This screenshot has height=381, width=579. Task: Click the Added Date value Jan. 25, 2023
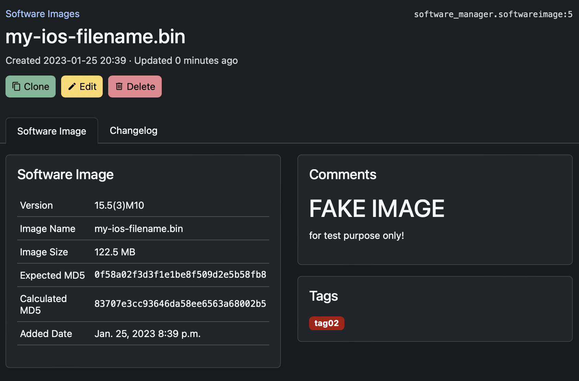coord(147,334)
